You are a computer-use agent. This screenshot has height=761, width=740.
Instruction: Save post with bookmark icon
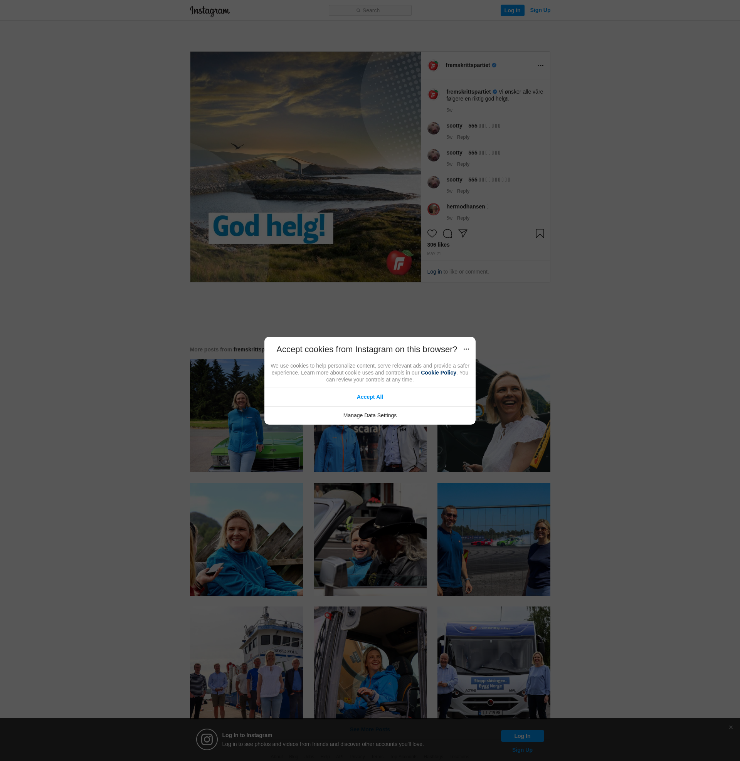[540, 234]
